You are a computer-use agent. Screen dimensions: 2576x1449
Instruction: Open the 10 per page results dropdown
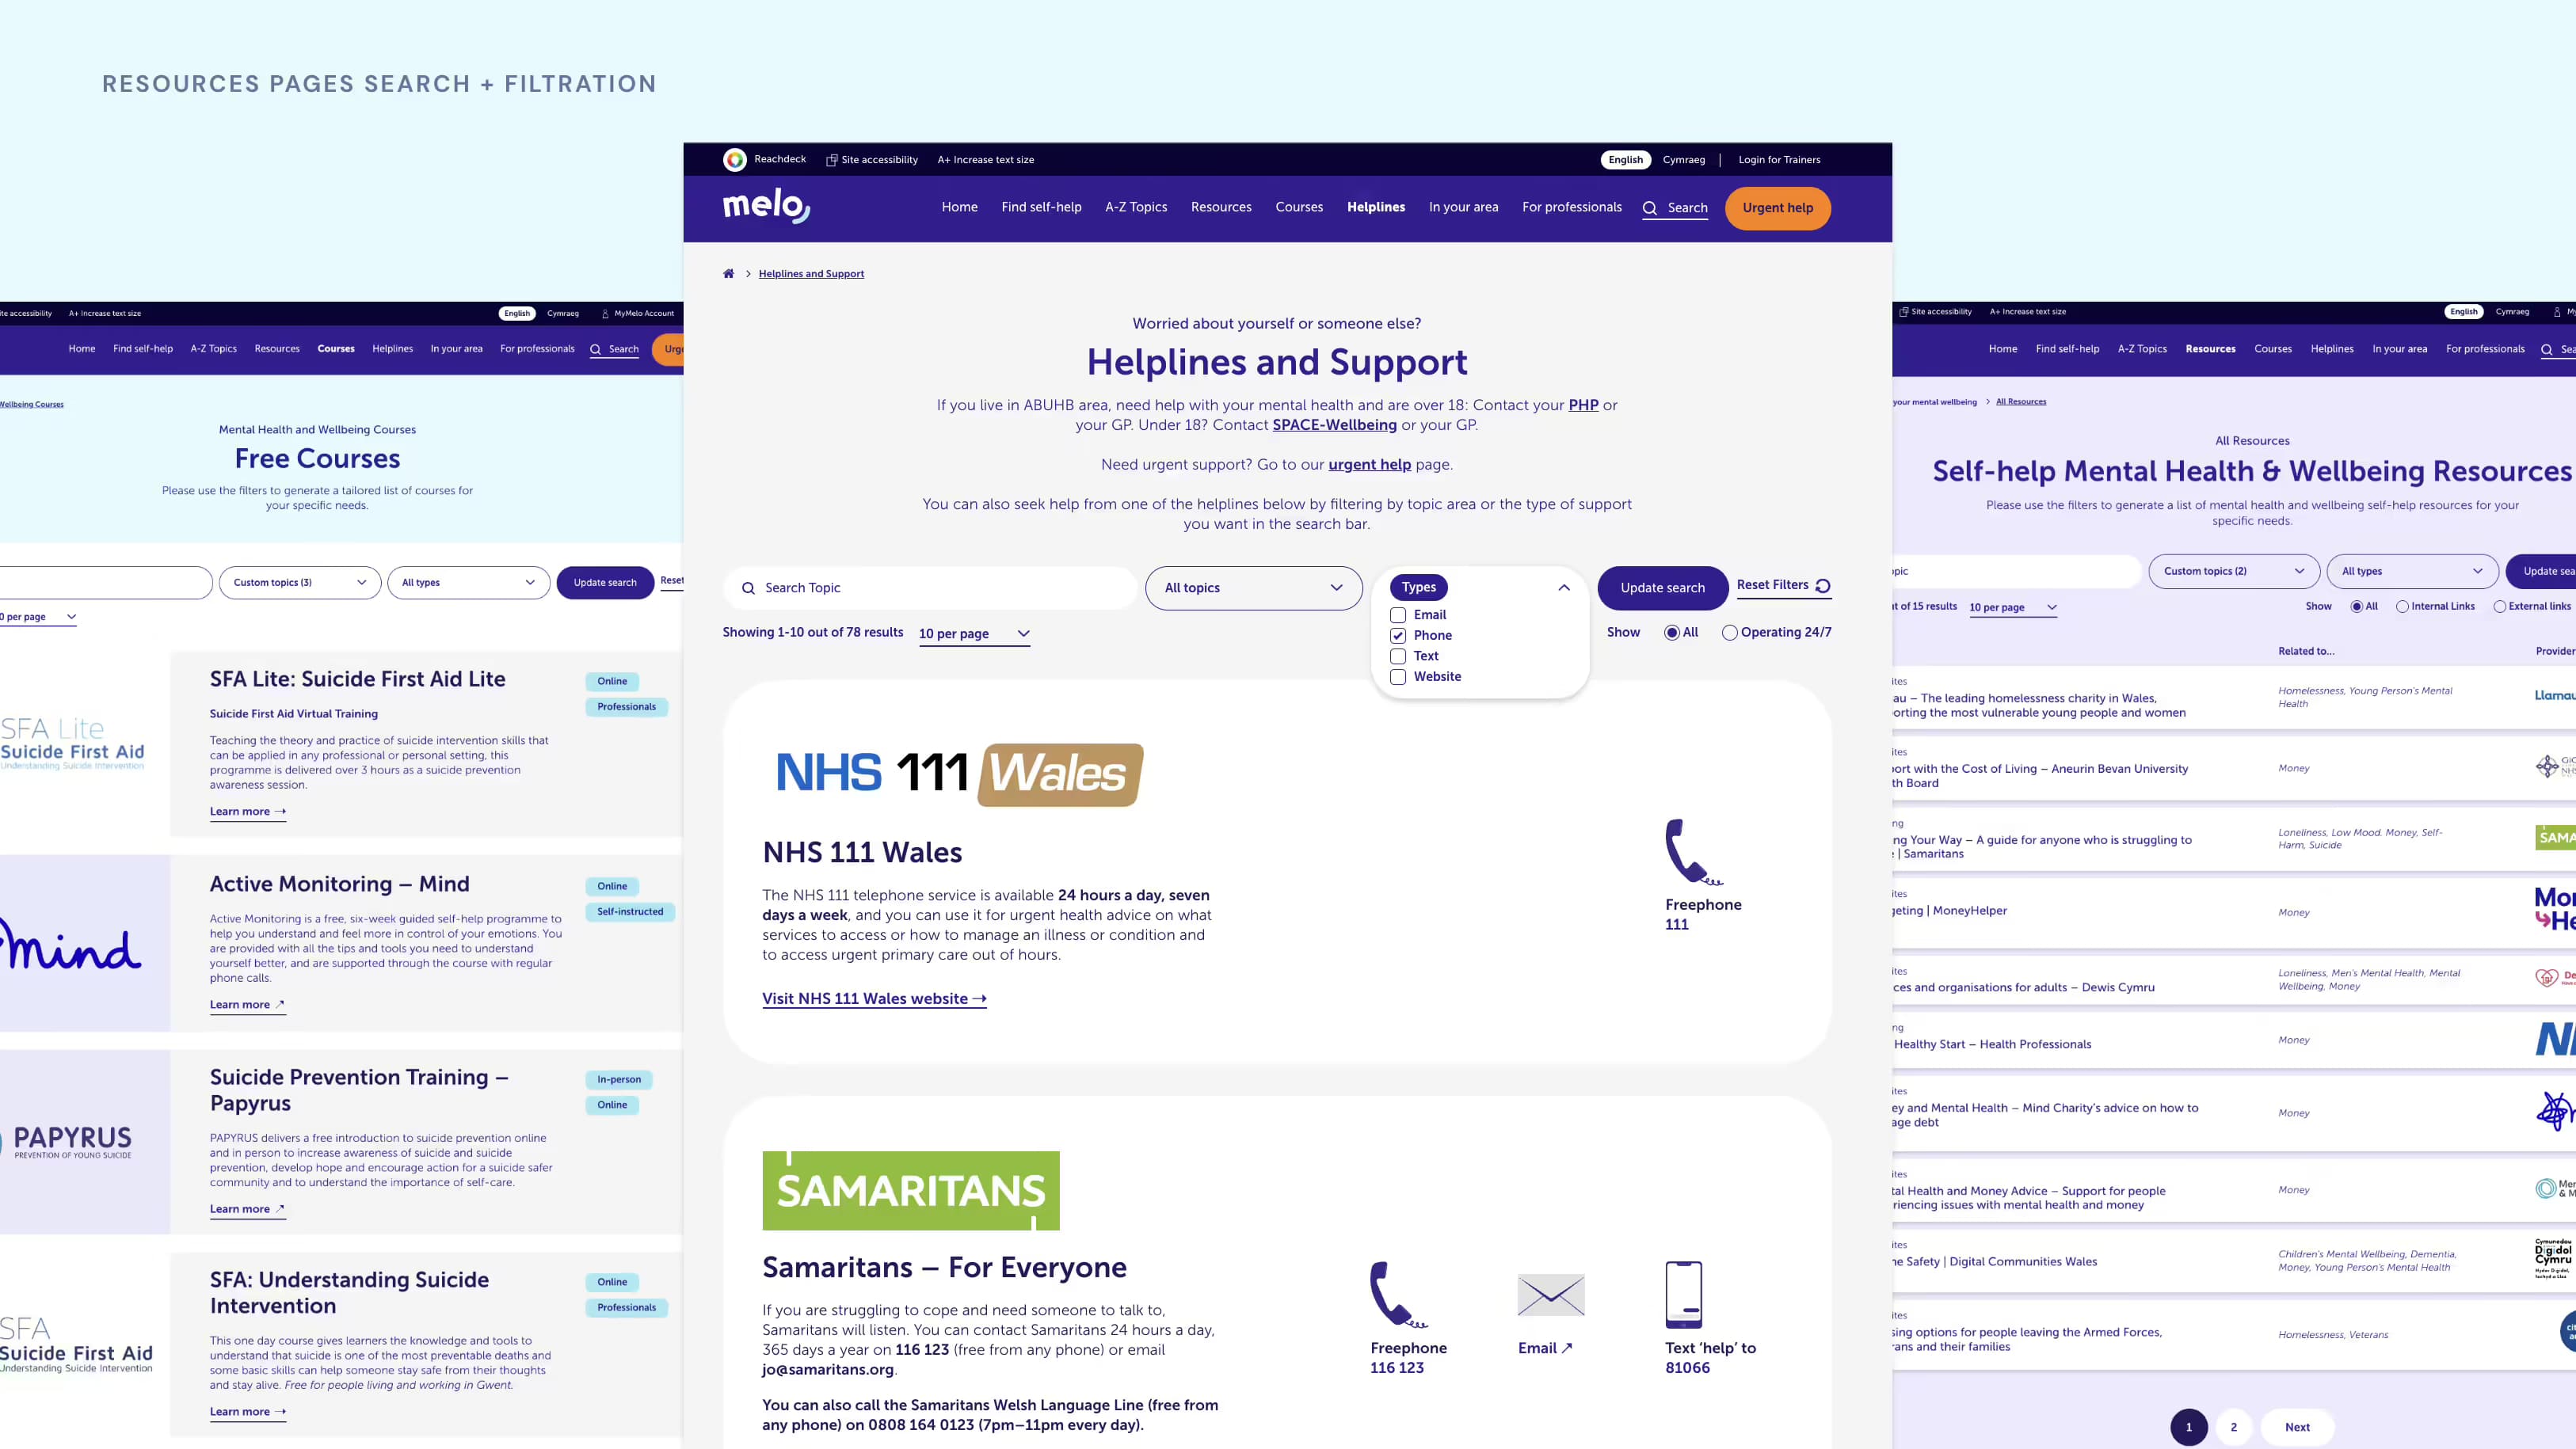click(973, 633)
